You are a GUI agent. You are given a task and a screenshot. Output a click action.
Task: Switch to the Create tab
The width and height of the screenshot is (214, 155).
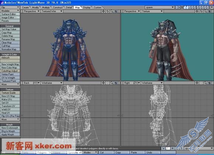25,7
